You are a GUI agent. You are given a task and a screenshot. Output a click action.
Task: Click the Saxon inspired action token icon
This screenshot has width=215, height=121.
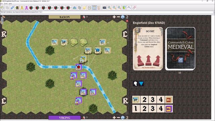point(123,17)
